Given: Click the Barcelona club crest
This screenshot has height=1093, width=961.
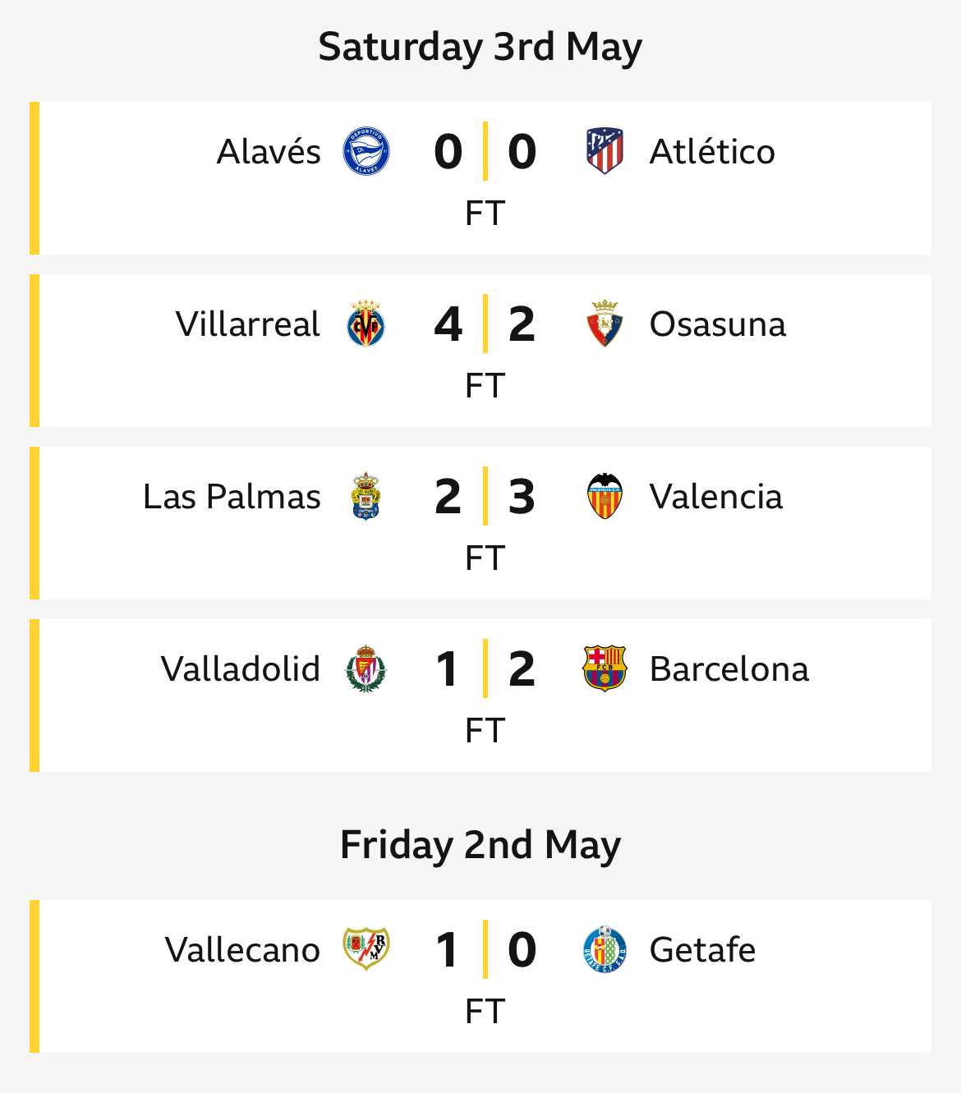Looking at the screenshot, I should [605, 668].
